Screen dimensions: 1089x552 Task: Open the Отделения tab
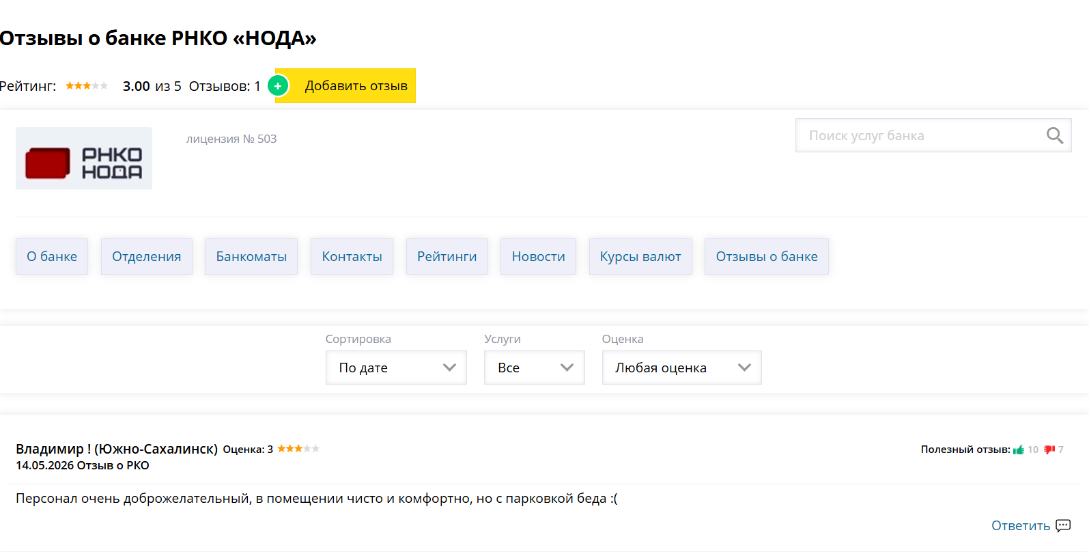coord(147,256)
